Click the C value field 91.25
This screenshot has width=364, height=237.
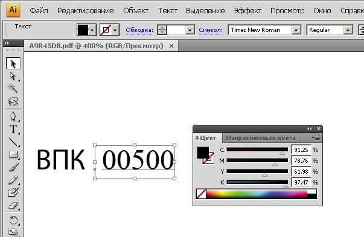click(301, 150)
